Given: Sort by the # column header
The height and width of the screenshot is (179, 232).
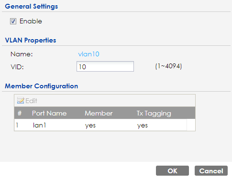Looking at the screenshot, I should (x=20, y=113).
